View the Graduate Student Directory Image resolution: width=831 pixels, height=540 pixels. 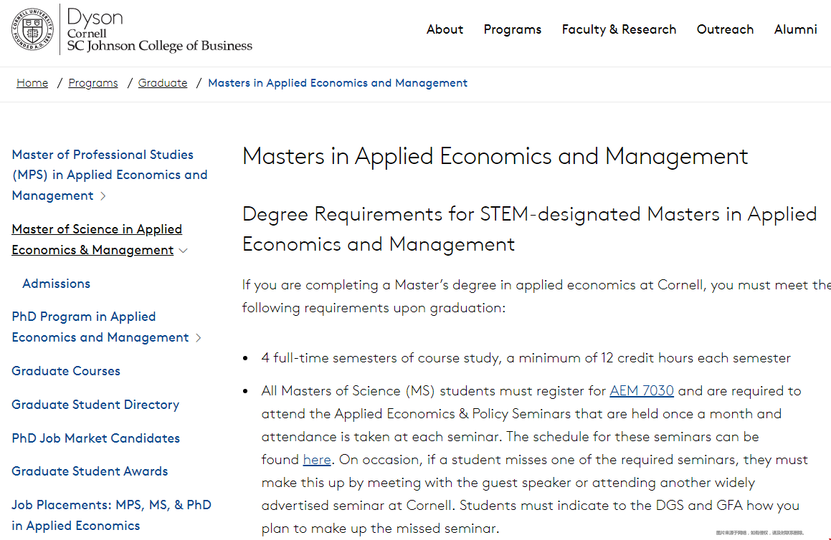coord(95,405)
